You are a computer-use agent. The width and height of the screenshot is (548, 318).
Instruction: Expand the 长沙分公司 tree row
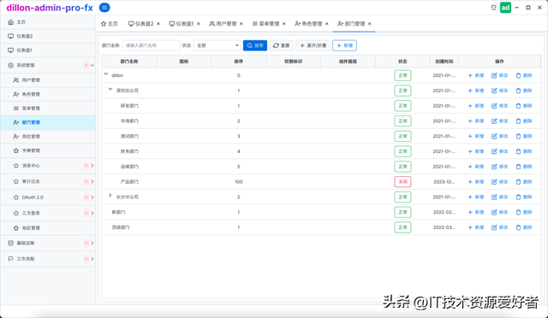pyautogui.click(x=110, y=196)
